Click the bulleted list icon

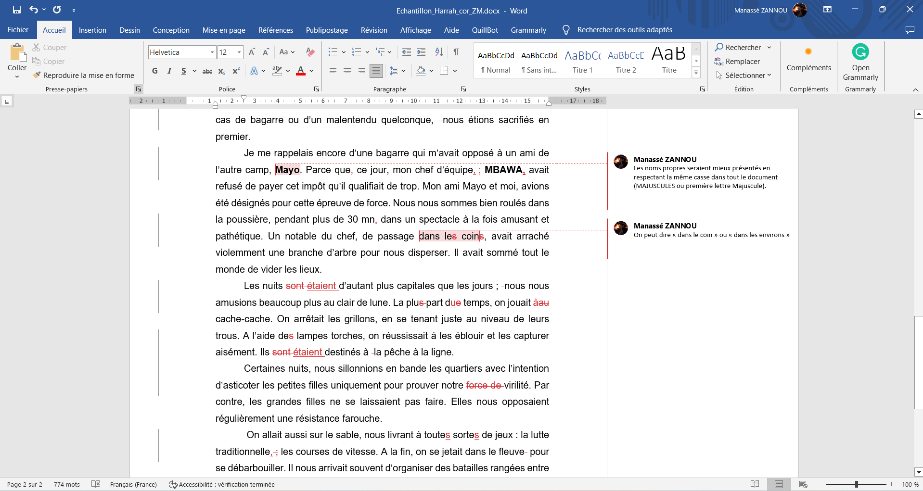coord(333,52)
